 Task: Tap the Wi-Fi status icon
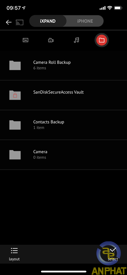tap(110, 8)
